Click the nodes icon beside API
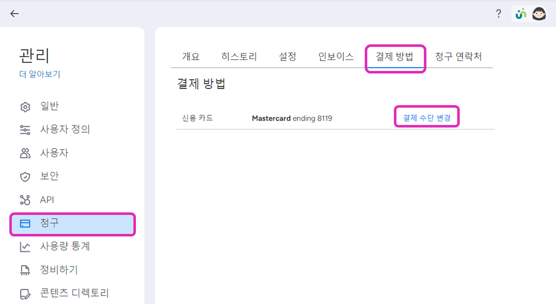Screen dimensions: 556x304 pyautogui.click(x=25, y=200)
